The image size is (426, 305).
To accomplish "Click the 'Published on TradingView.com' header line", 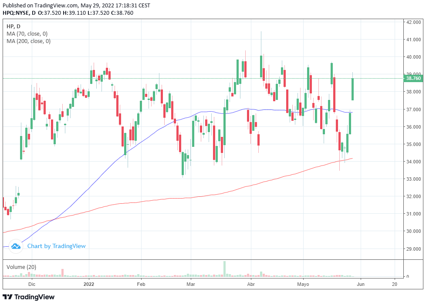I will (76, 5).
